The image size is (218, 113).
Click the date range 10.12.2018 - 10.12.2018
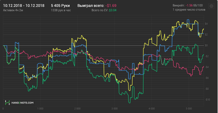24,6
